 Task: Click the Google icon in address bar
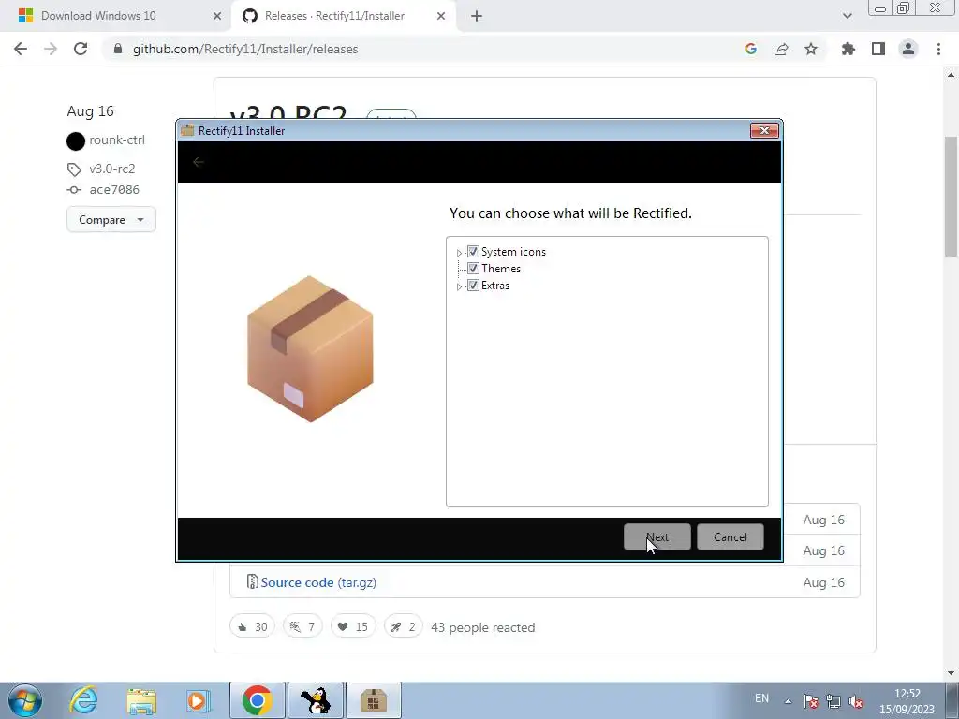point(751,49)
